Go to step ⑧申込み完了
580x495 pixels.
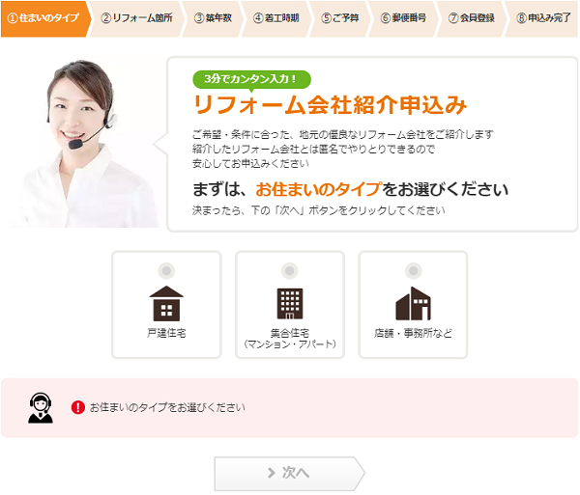pyautogui.click(x=542, y=18)
